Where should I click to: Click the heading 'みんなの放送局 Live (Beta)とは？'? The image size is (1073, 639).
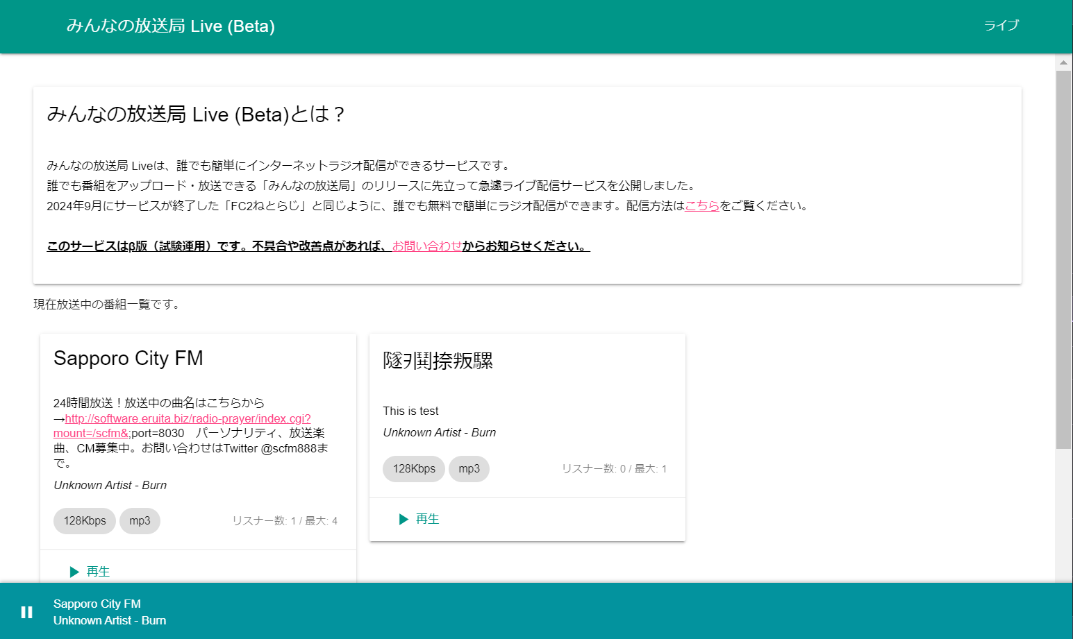[x=195, y=114]
